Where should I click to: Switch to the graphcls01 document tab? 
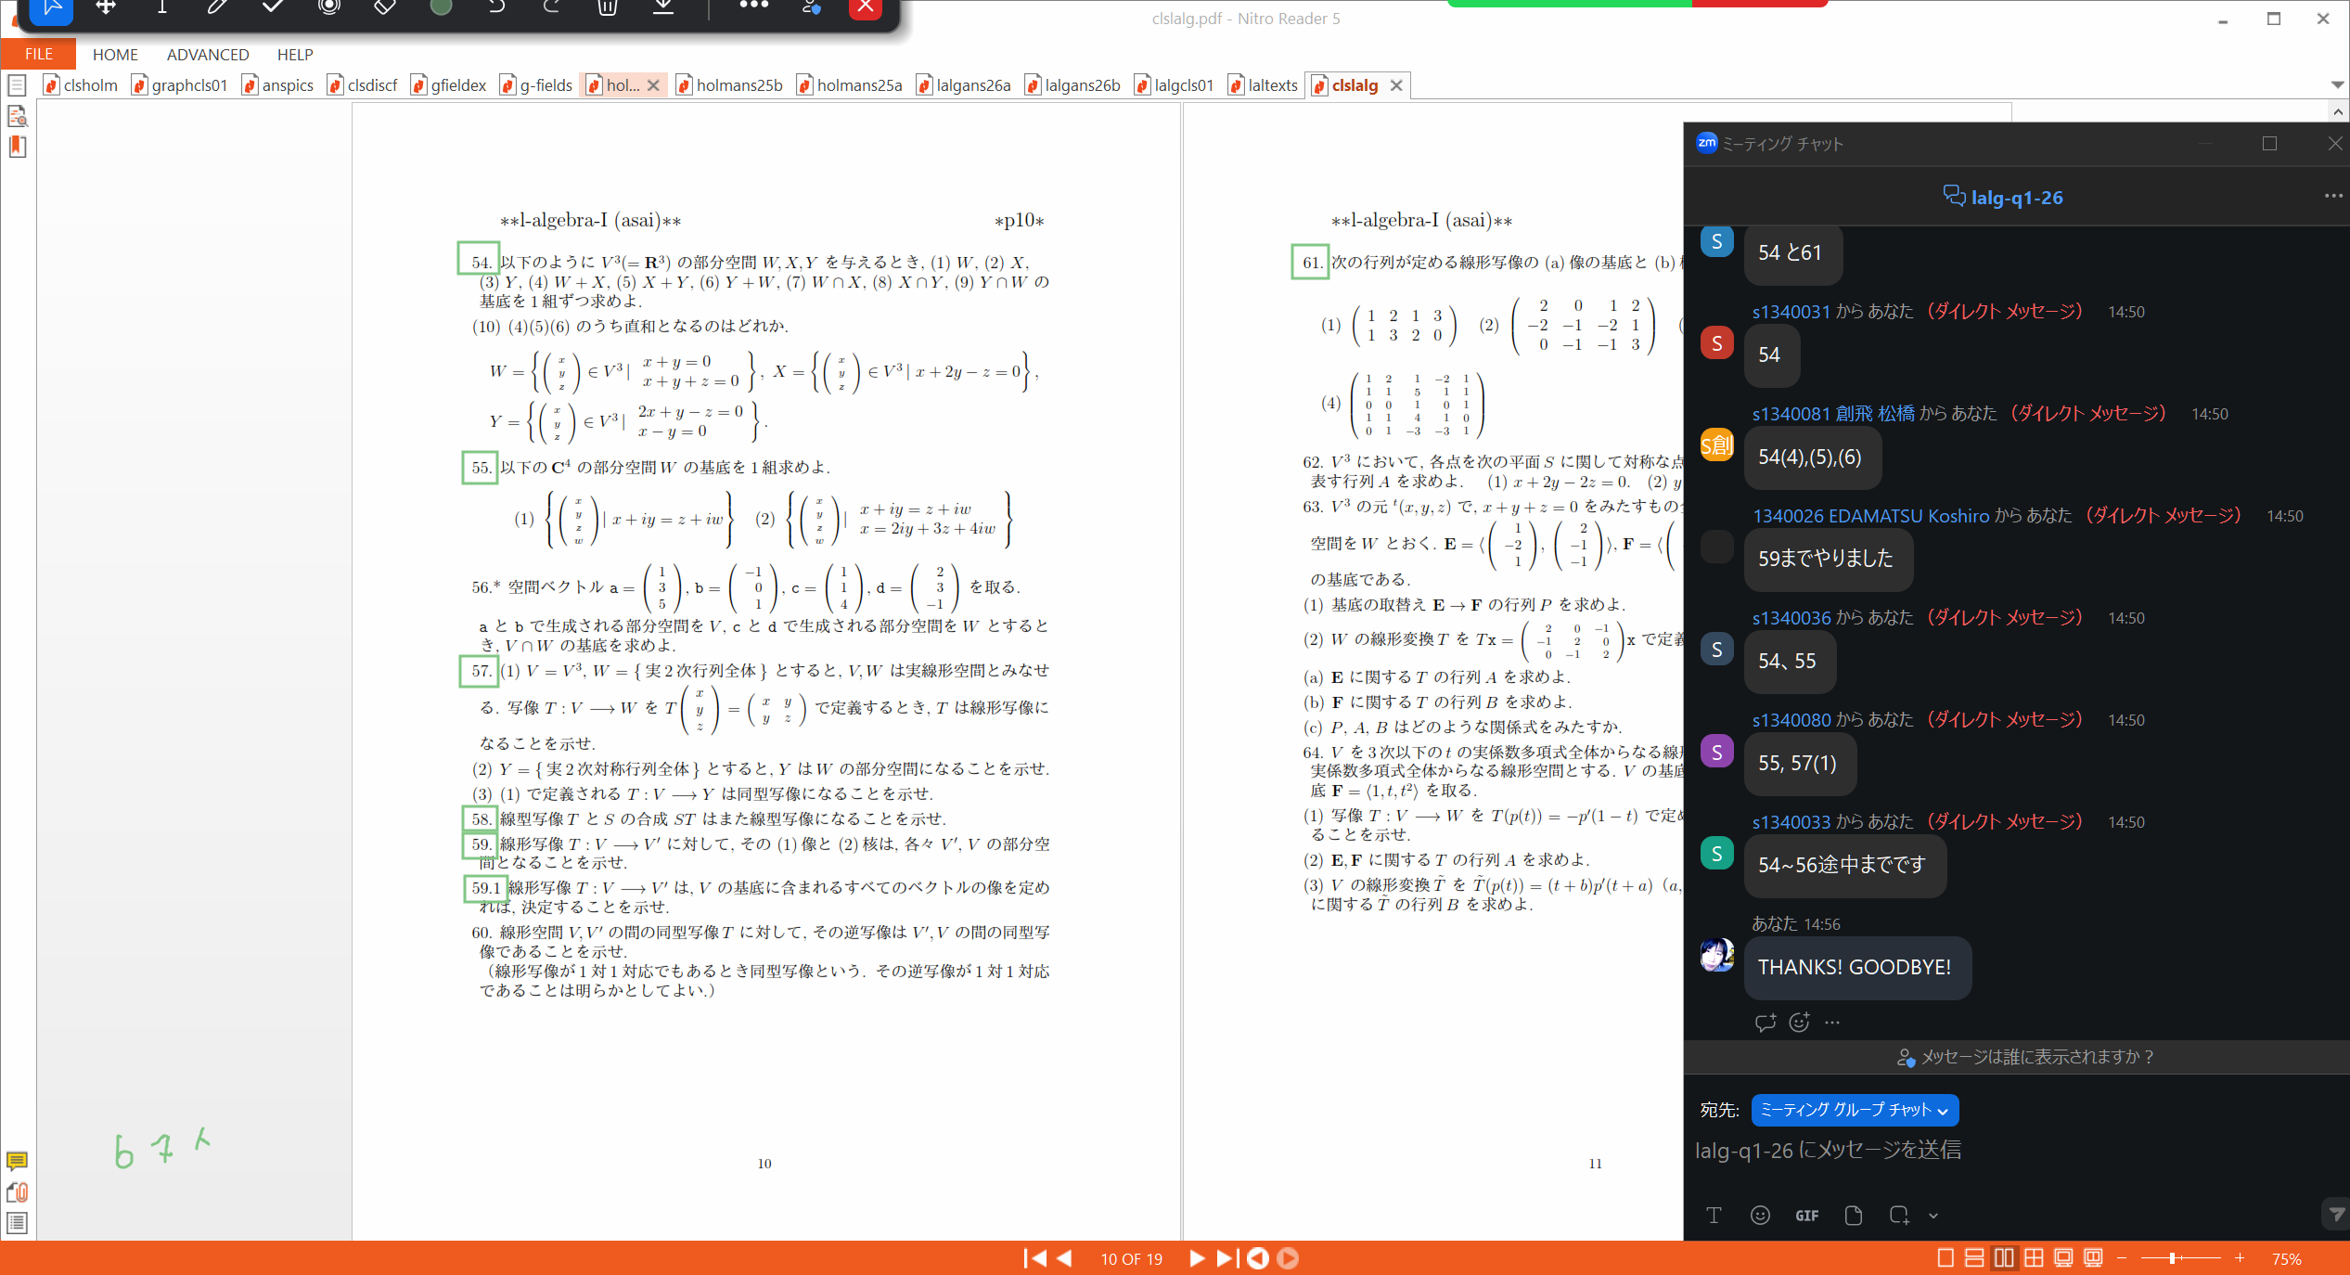[x=180, y=85]
